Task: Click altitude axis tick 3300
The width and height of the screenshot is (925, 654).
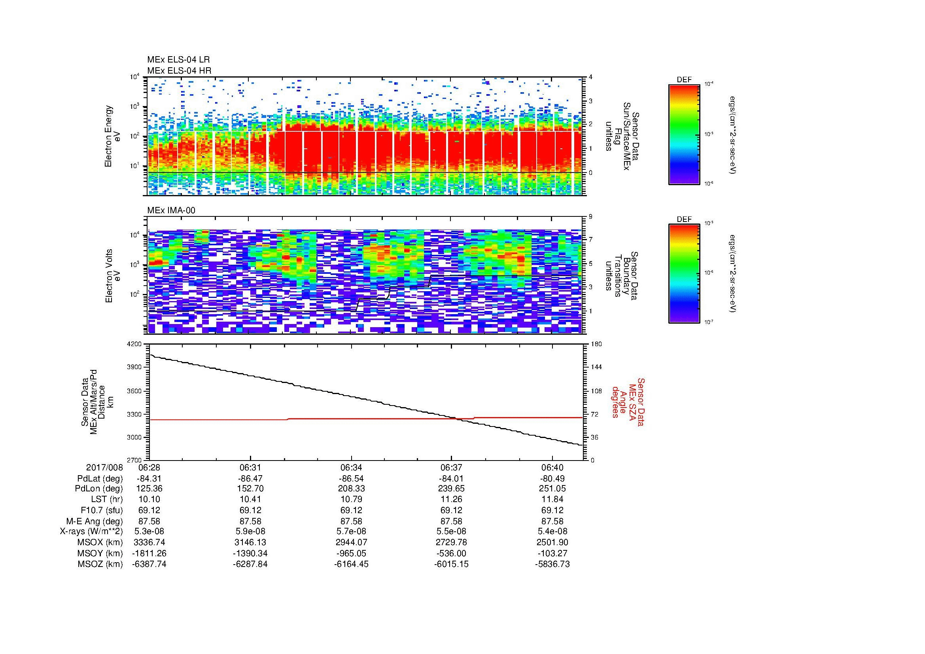Action: (134, 414)
